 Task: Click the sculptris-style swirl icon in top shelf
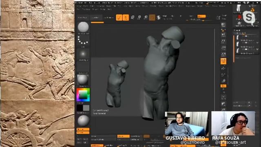point(159,18)
